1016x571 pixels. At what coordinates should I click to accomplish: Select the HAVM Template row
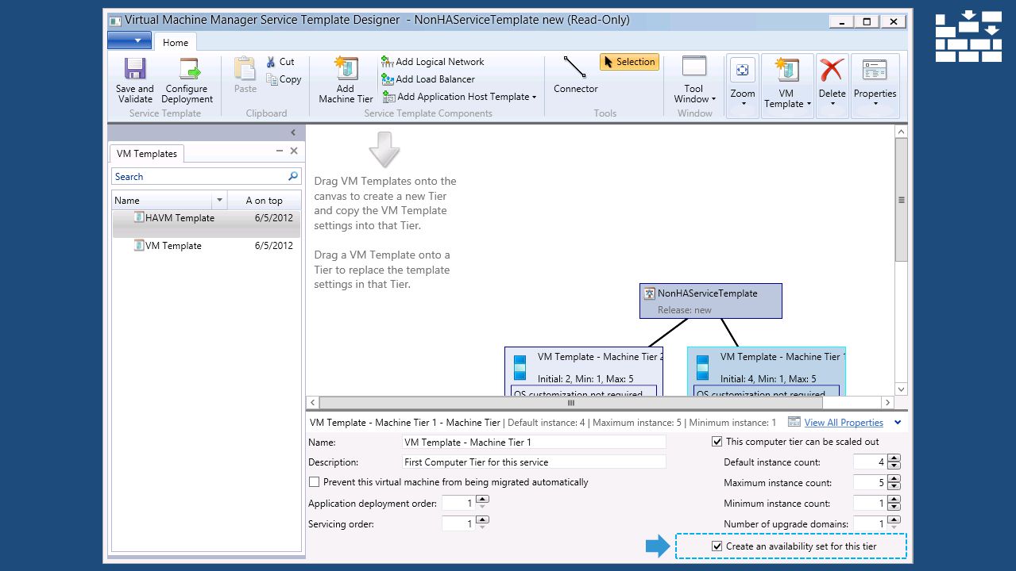tap(207, 224)
